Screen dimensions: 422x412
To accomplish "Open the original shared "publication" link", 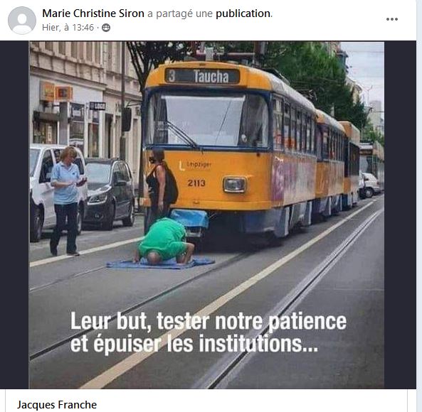I will pyautogui.click(x=243, y=13).
